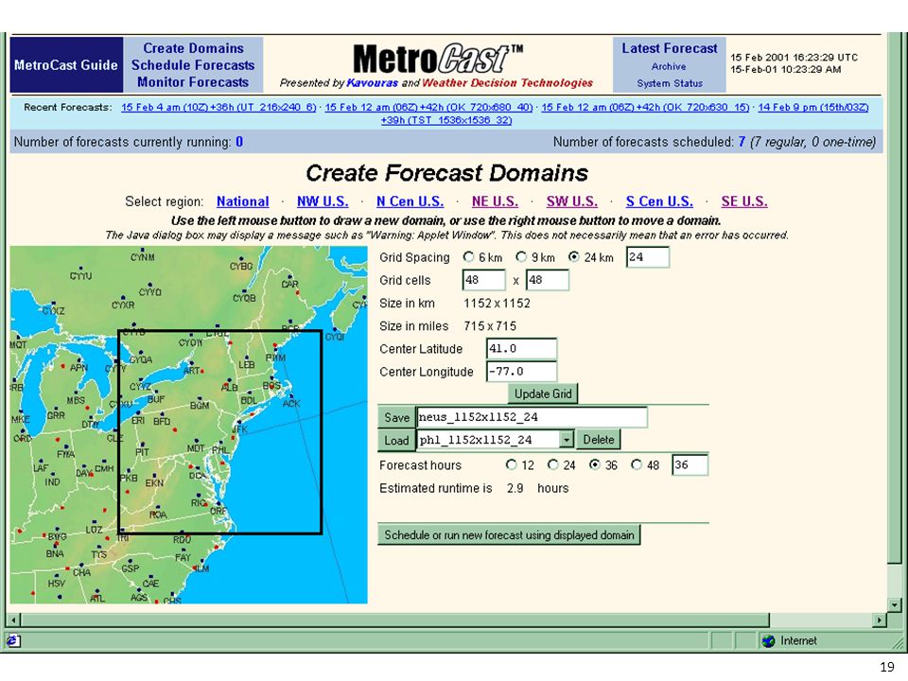Click the custom forecast hours field
This screenshot has height=681, width=908.
pyautogui.click(x=690, y=465)
